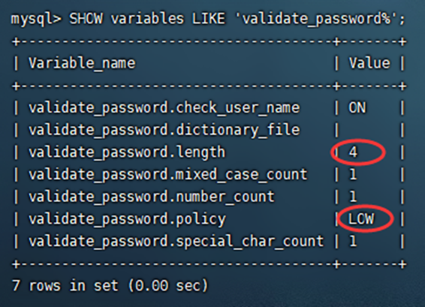Click the circled length value 4
Viewport: 425px width, 307px height.
pyautogui.click(x=353, y=152)
